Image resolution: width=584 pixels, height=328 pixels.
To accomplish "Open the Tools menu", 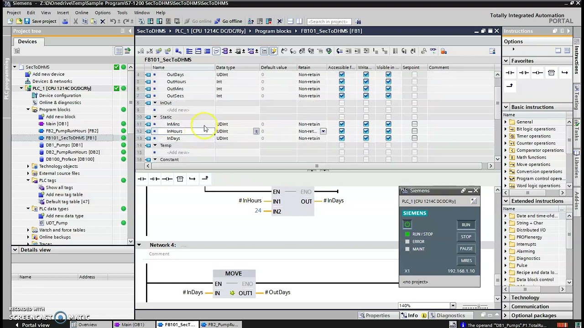I will [122, 13].
